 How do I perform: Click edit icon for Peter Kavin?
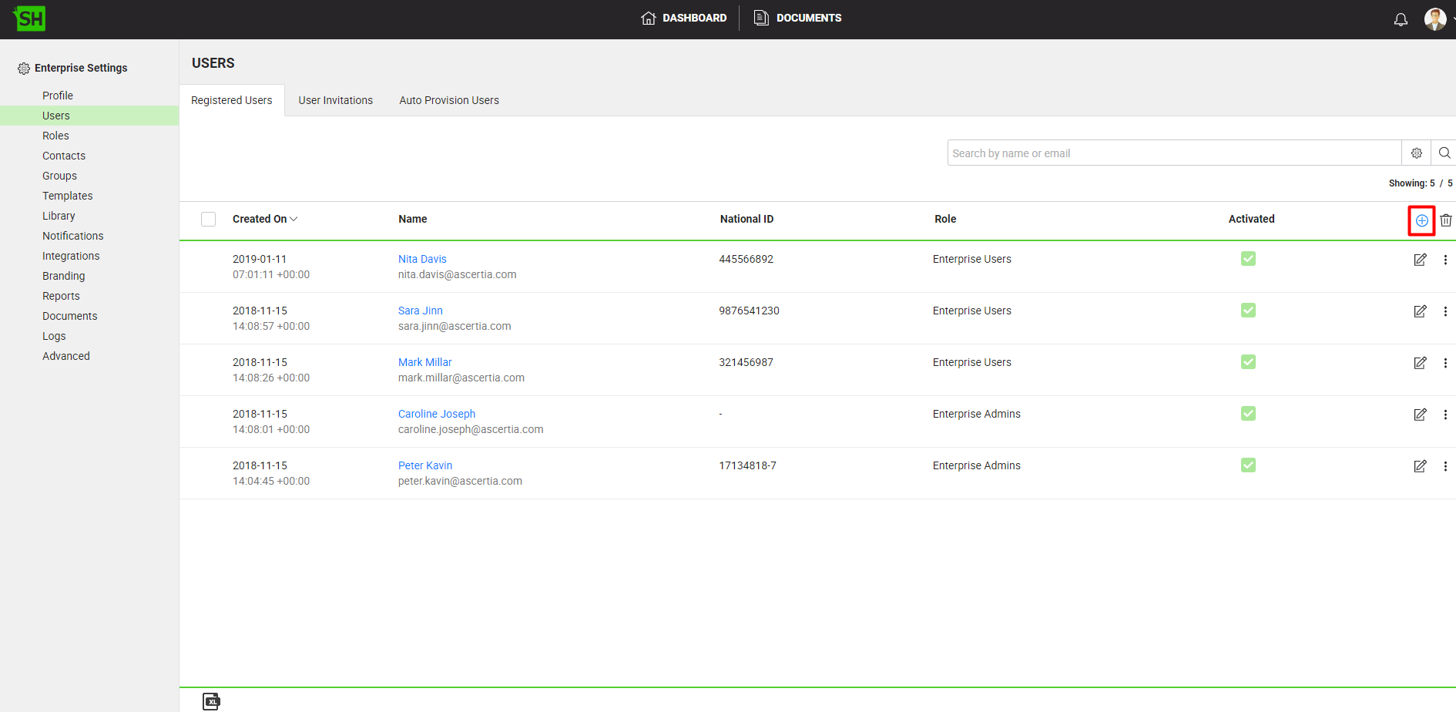(x=1420, y=466)
